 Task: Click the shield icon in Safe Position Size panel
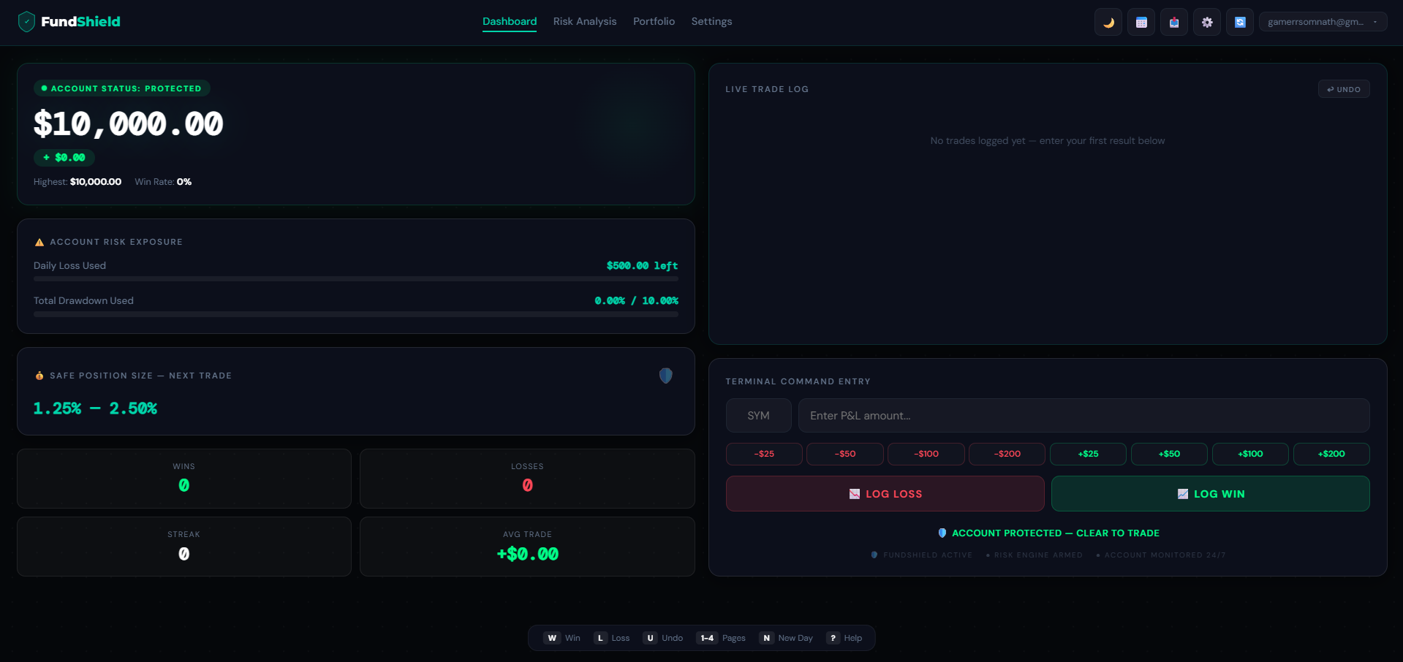[665, 376]
